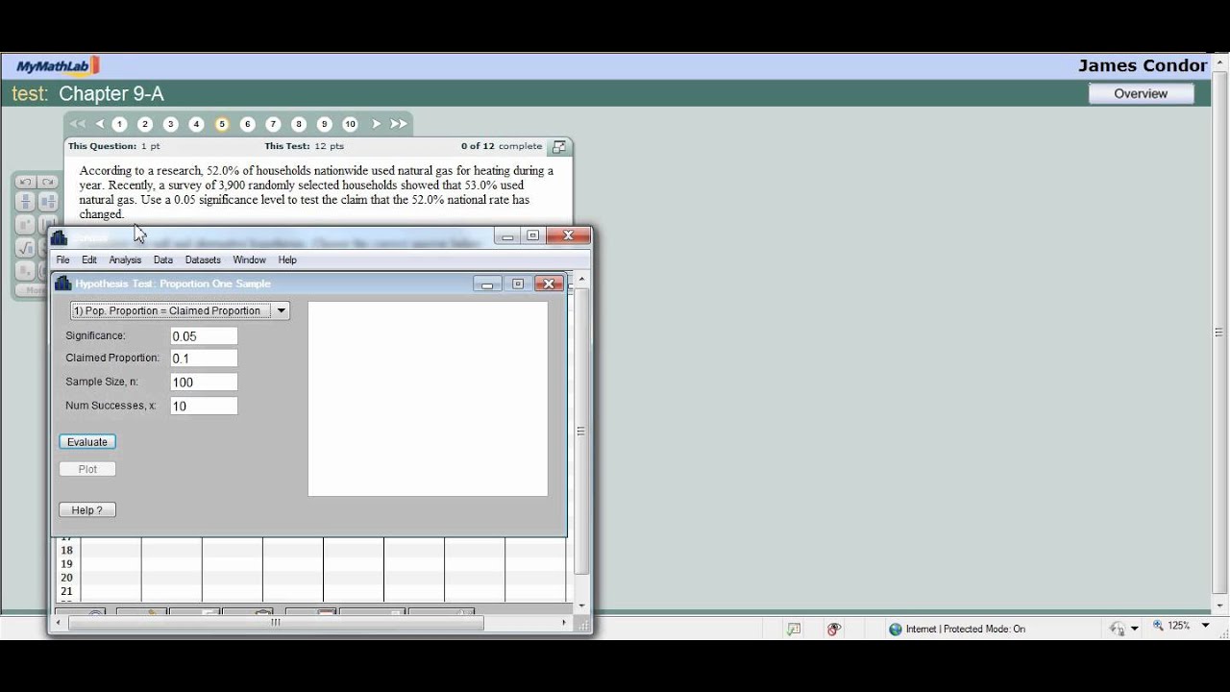Viewport: 1230px width, 692px height.
Task: Click the Overview button
Action: [1141, 93]
